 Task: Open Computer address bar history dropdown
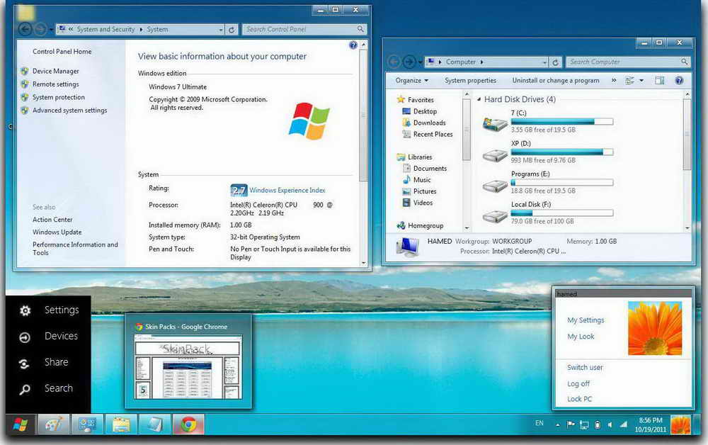coord(544,62)
